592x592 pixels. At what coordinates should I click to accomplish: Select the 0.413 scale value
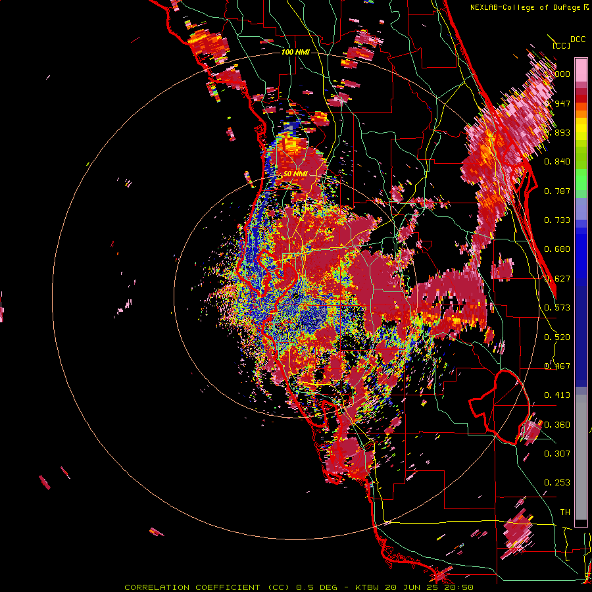[x=557, y=395]
